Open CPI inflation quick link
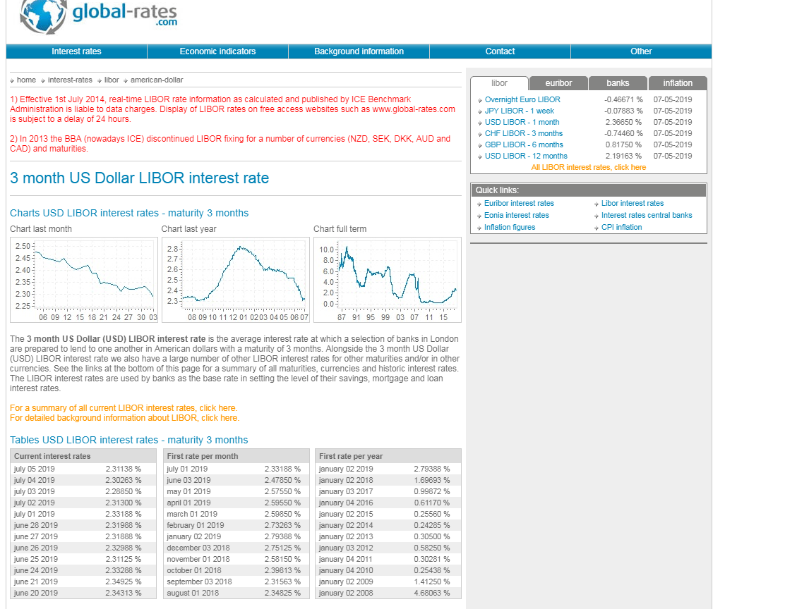The height and width of the screenshot is (609, 797). (x=622, y=228)
